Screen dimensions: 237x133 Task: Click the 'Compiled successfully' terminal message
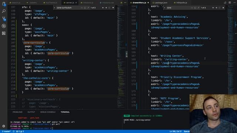146,116
